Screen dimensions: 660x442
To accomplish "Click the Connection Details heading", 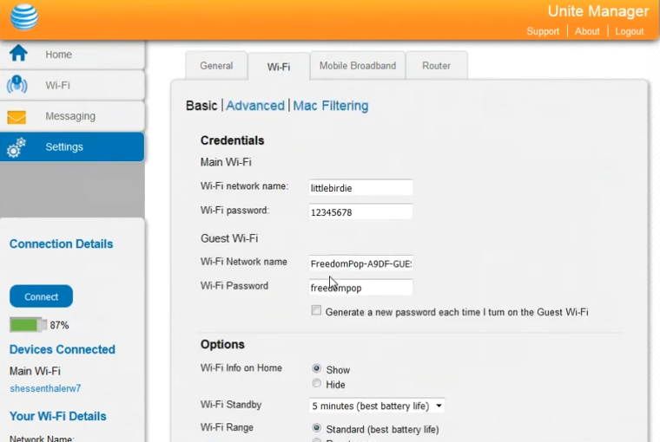I will click(62, 244).
